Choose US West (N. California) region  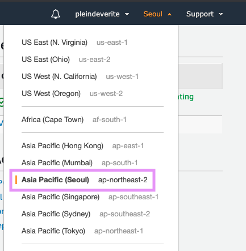click(80, 77)
